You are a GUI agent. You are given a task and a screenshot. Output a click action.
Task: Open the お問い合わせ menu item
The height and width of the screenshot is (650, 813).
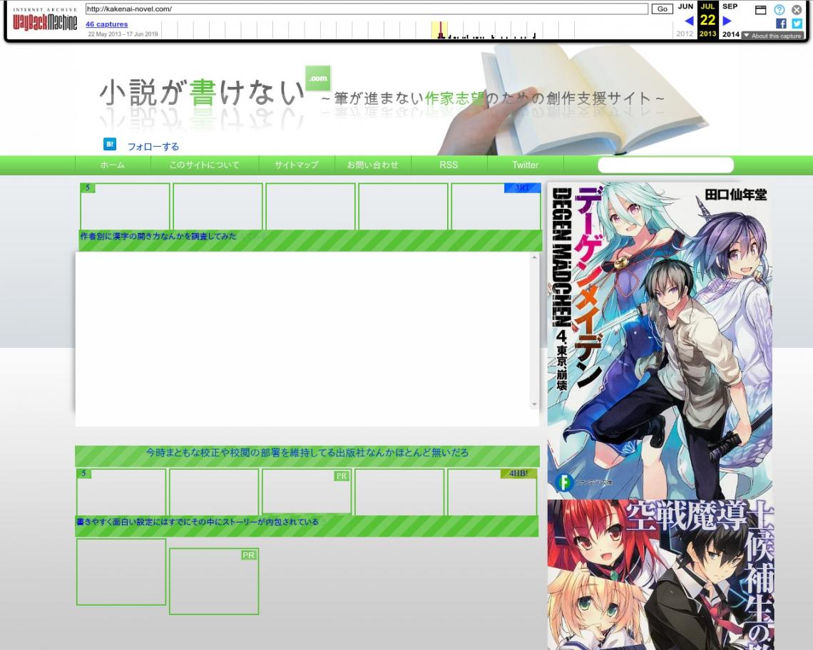(x=373, y=165)
